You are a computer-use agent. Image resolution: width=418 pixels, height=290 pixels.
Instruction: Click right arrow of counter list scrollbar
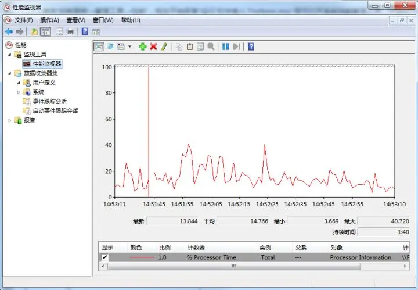point(405,266)
